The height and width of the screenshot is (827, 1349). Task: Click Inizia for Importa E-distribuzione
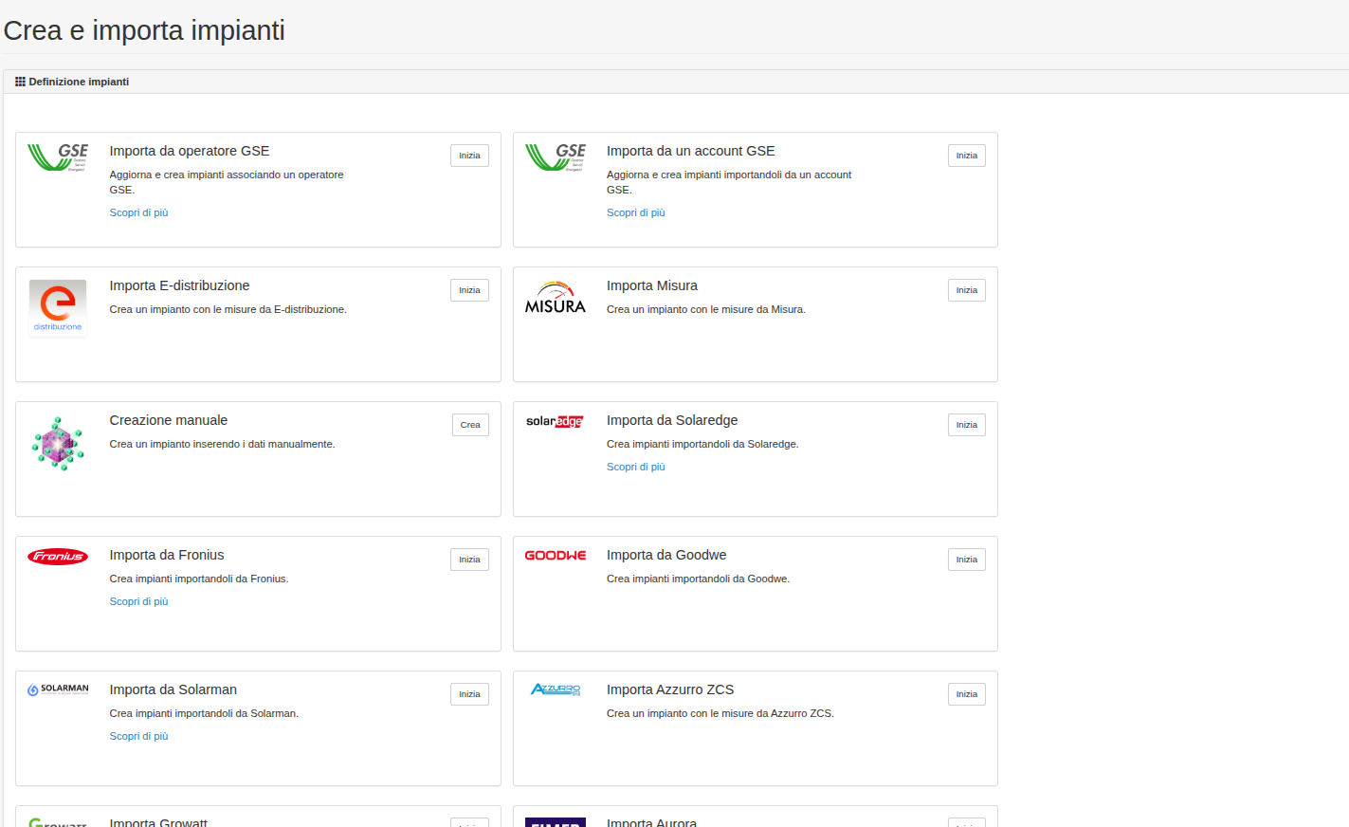pos(469,290)
